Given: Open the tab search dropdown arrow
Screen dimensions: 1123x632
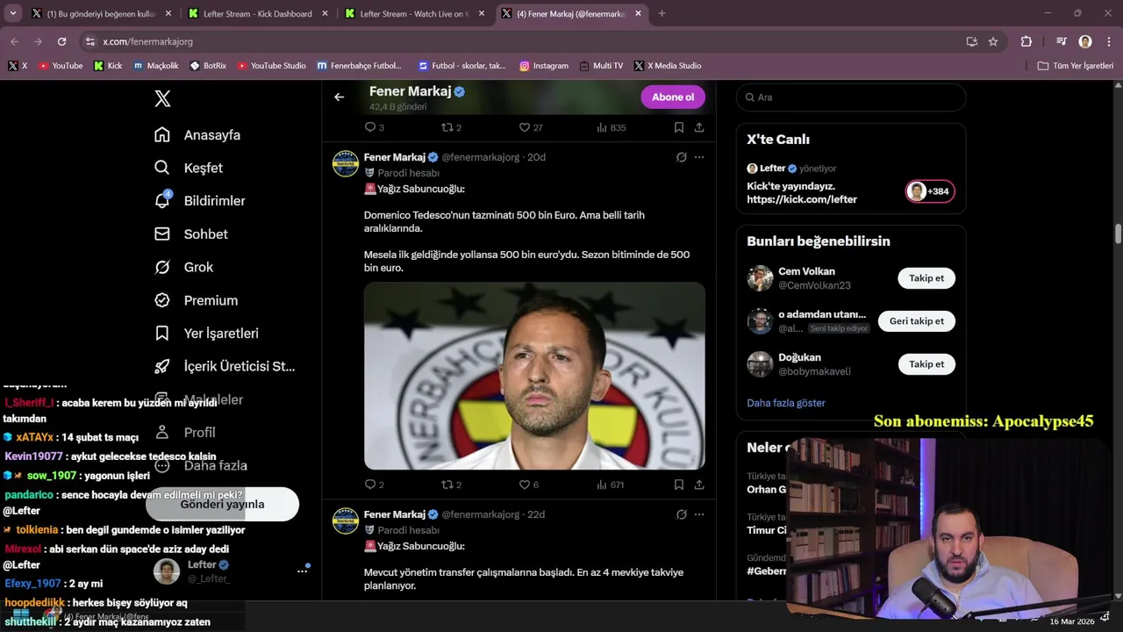Looking at the screenshot, I should [x=12, y=14].
